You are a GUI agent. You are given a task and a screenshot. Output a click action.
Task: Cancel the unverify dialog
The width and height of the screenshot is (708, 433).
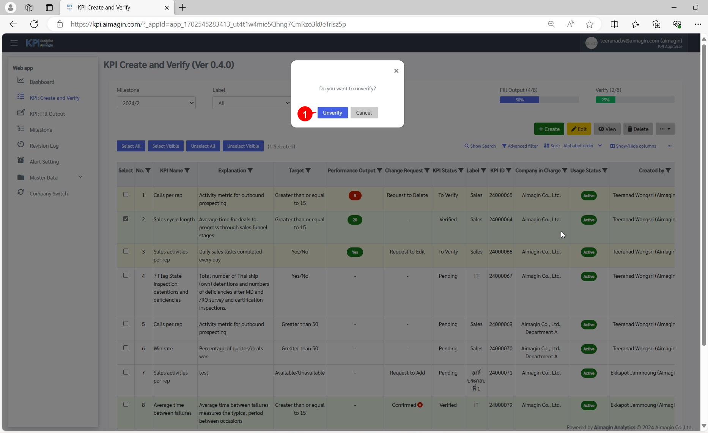pos(364,112)
